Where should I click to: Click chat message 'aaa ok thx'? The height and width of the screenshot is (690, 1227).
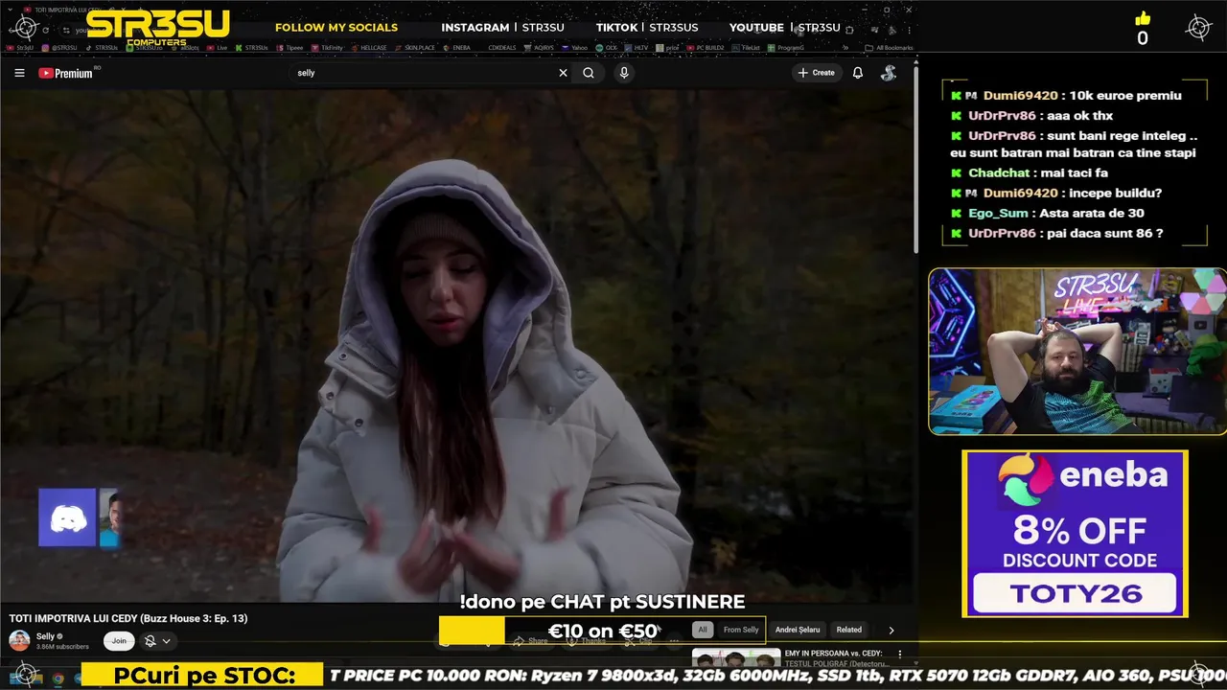pyautogui.click(x=1078, y=116)
